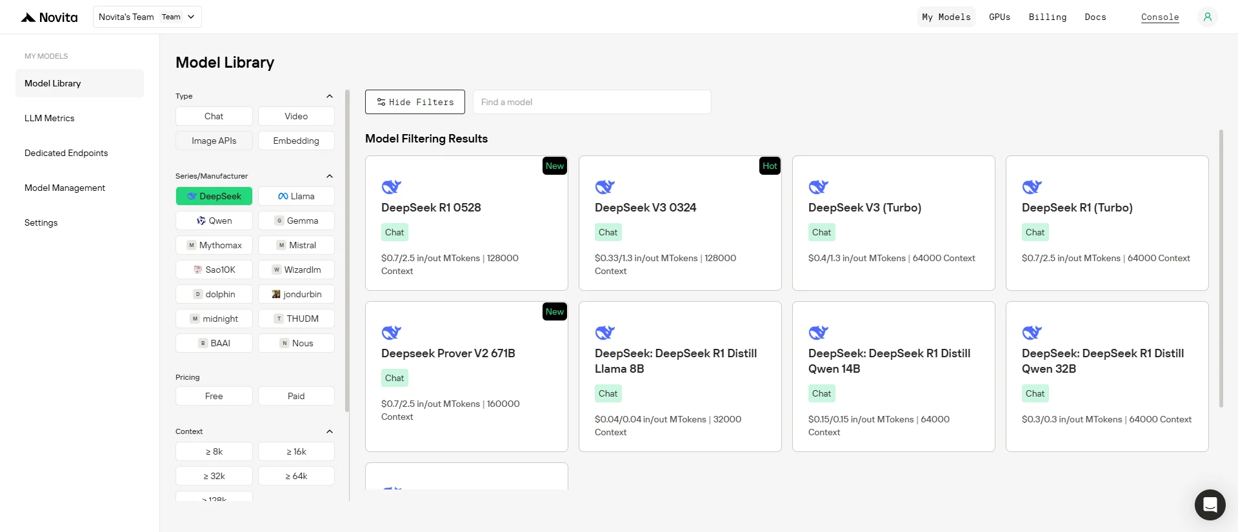Filter context to ≥ 16k
This screenshot has height=532, width=1238.
tap(296, 451)
